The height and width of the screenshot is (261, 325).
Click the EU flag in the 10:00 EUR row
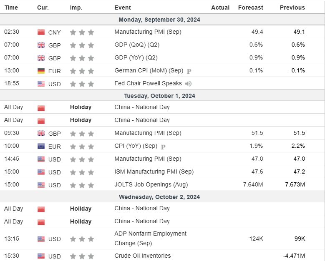pyautogui.click(x=41, y=146)
